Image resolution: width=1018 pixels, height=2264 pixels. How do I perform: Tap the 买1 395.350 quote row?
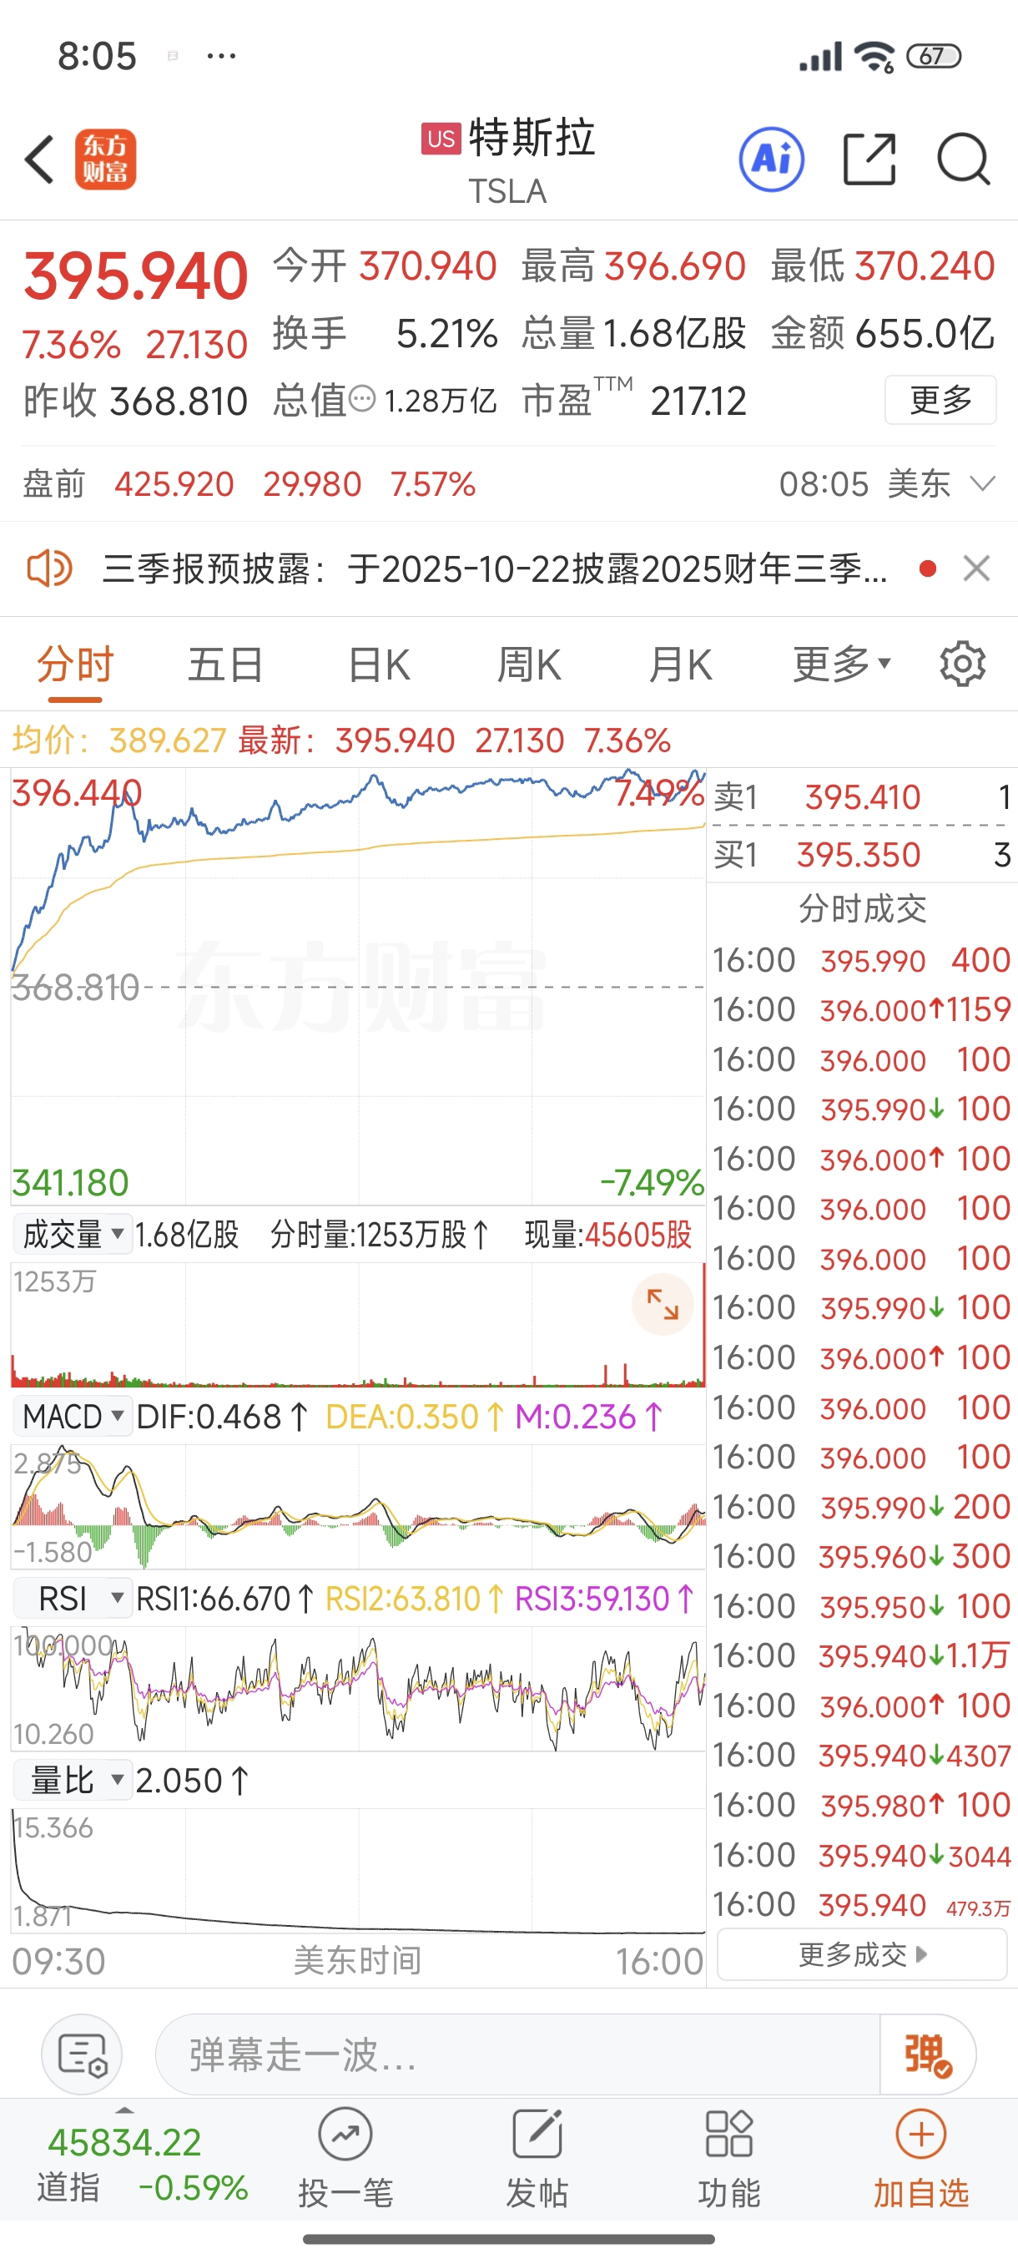(862, 854)
